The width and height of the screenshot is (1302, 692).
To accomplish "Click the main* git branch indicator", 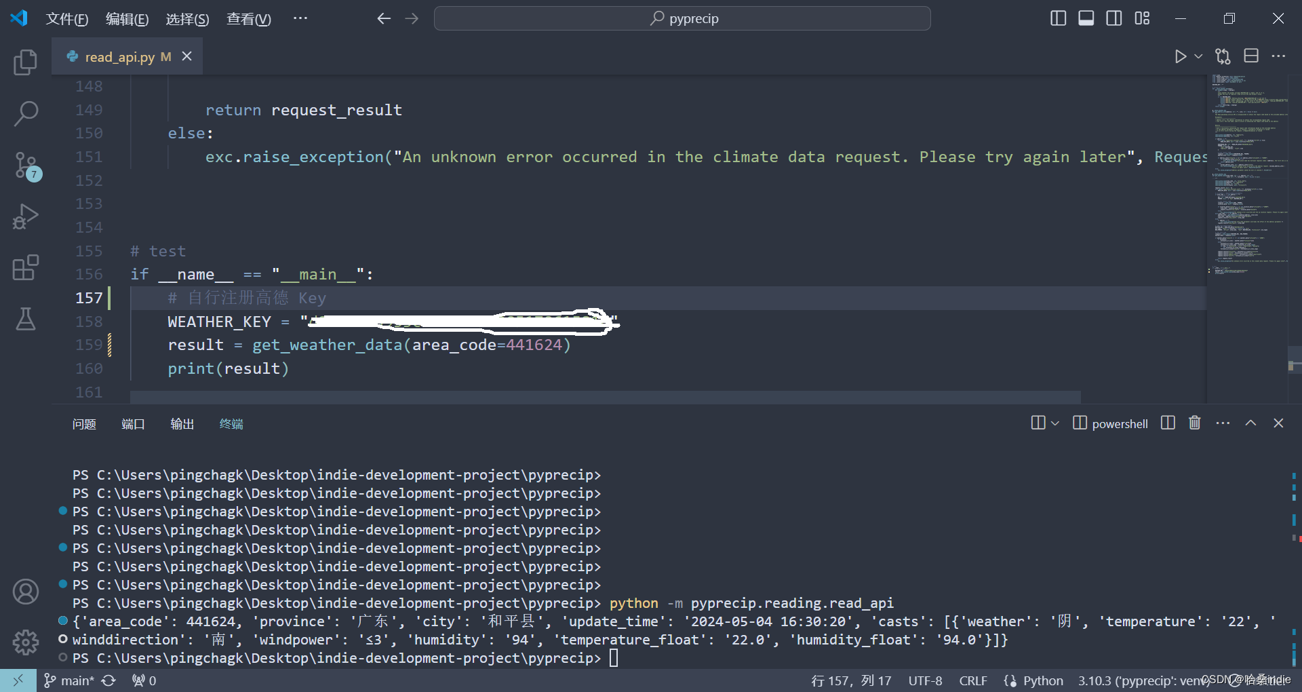I will click(x=68, y=680).
